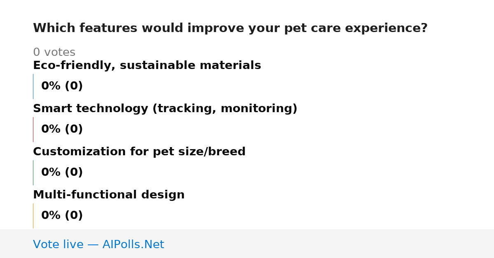
Task: Click the poll question heading
Action: 230,28
